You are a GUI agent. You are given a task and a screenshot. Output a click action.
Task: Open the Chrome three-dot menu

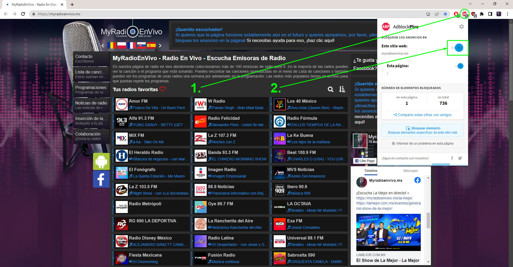tap(507, 14)
